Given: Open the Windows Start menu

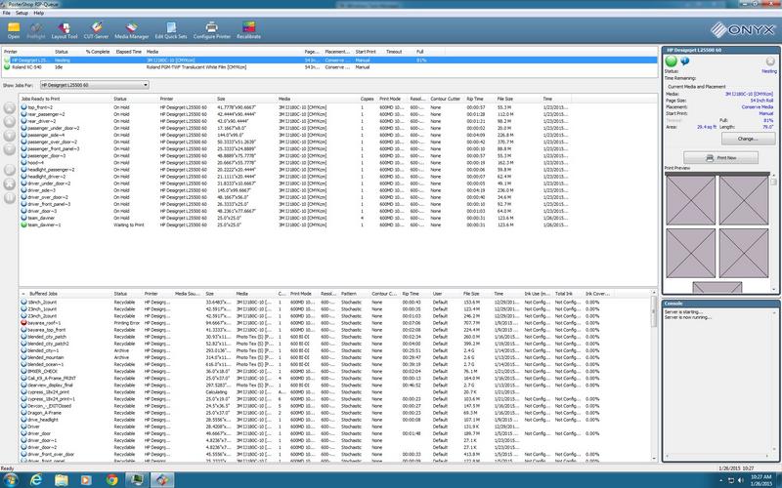Looking at the screenshot, I should click(x=10, y=480).
